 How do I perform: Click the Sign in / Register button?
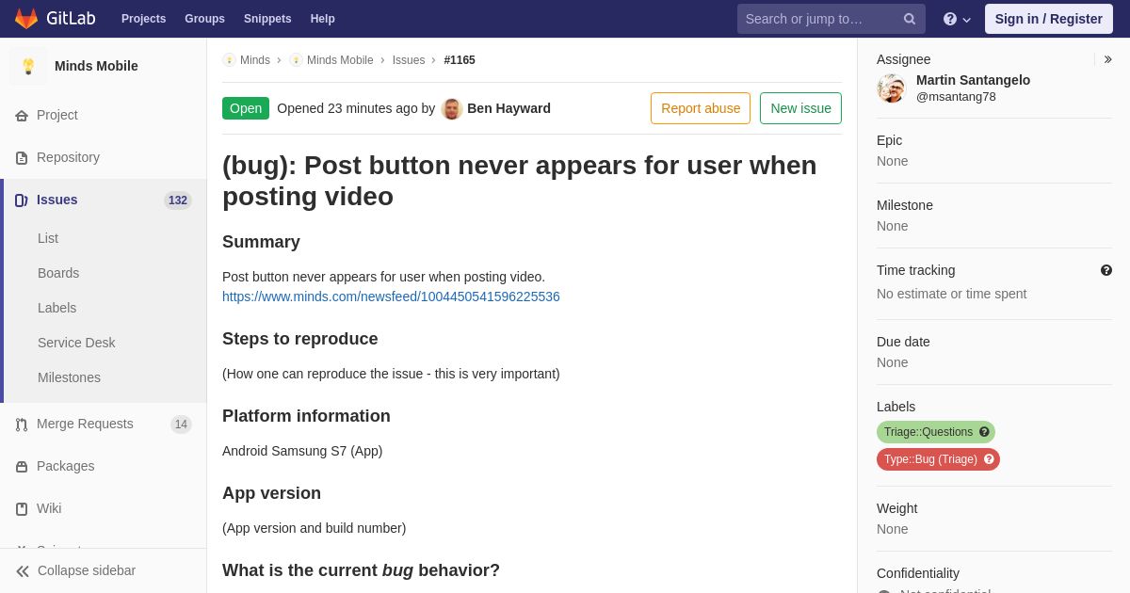pyautogui.click(x=1049, y=19)
